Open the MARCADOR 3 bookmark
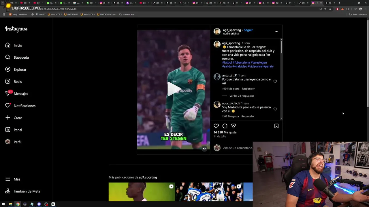369x207 pixels. tap(87, 14)
